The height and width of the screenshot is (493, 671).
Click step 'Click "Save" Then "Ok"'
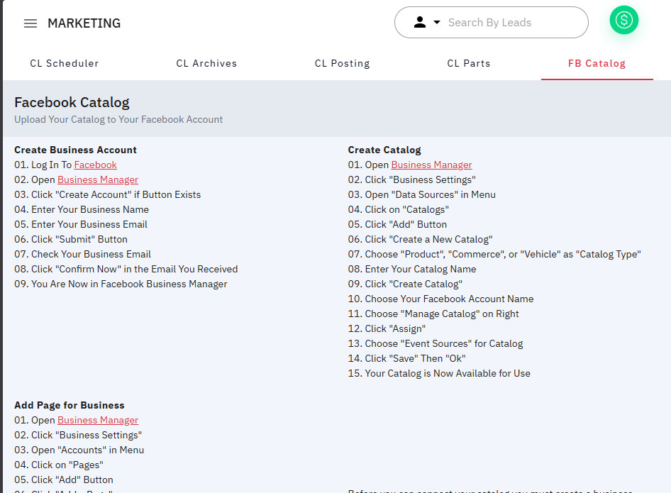point(407,359)
